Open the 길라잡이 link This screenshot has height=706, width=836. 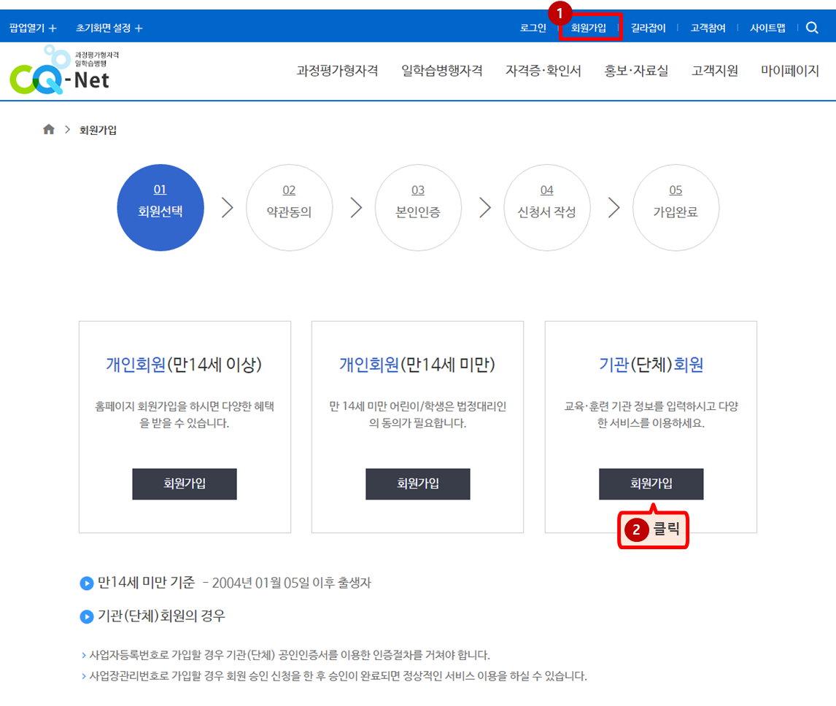[648, 28]
